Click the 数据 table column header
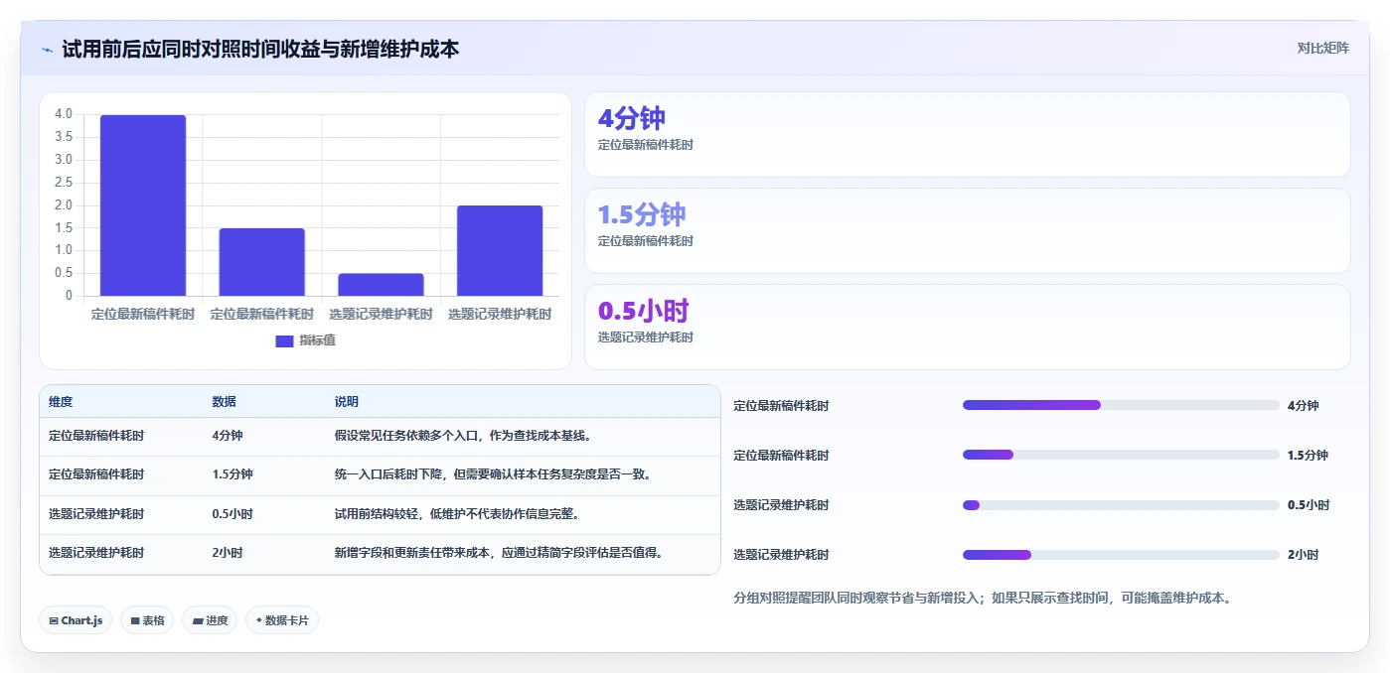 click(224, 402)
